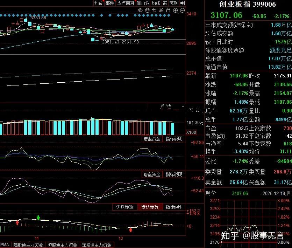The height and width of the screenshot is (248, 292).
Task: Open the 九转 menu
Action: point(99,4)
